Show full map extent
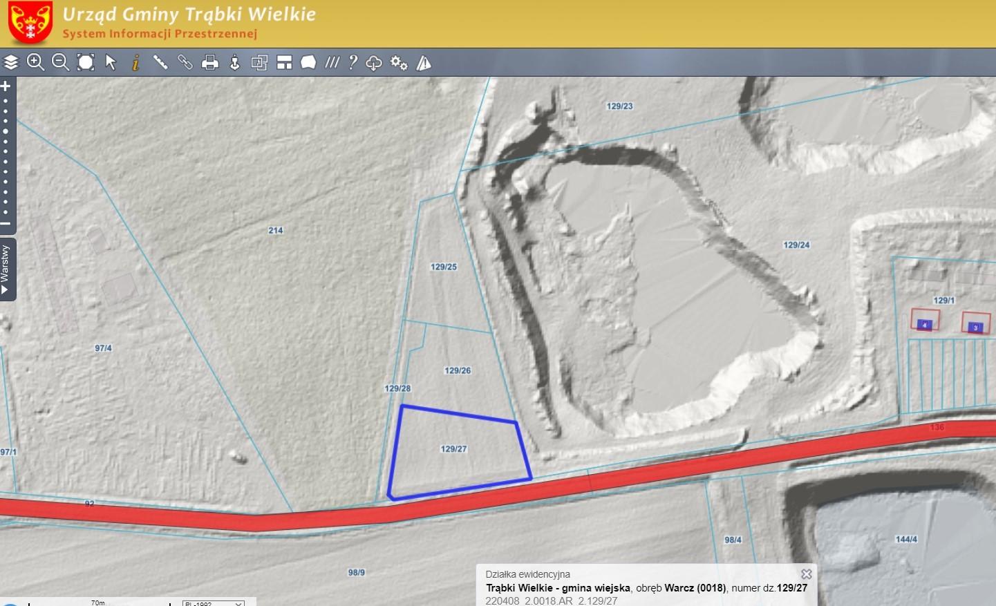Screen dimensions: 996x606 [x=86, y=62]
